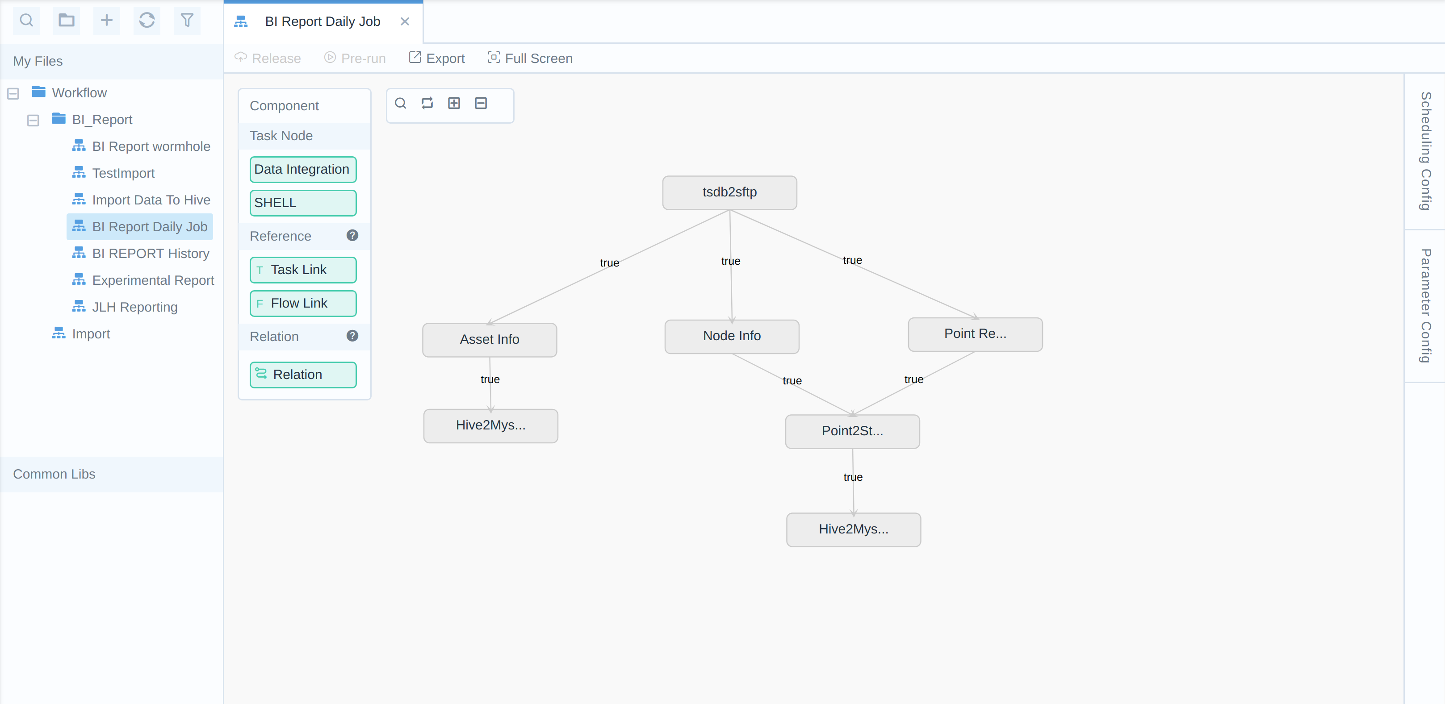Collapse the Workflow tree folder
This screenshot has height=704, width=1445.
13,93
